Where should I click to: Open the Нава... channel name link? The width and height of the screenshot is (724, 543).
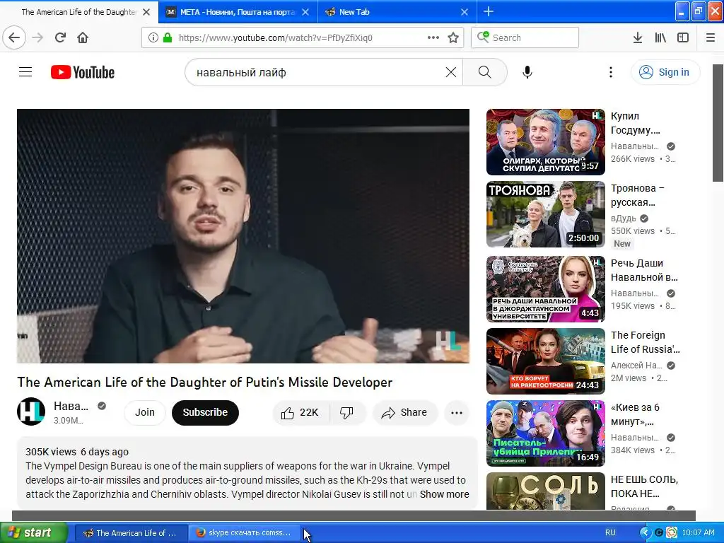point(71,406)
